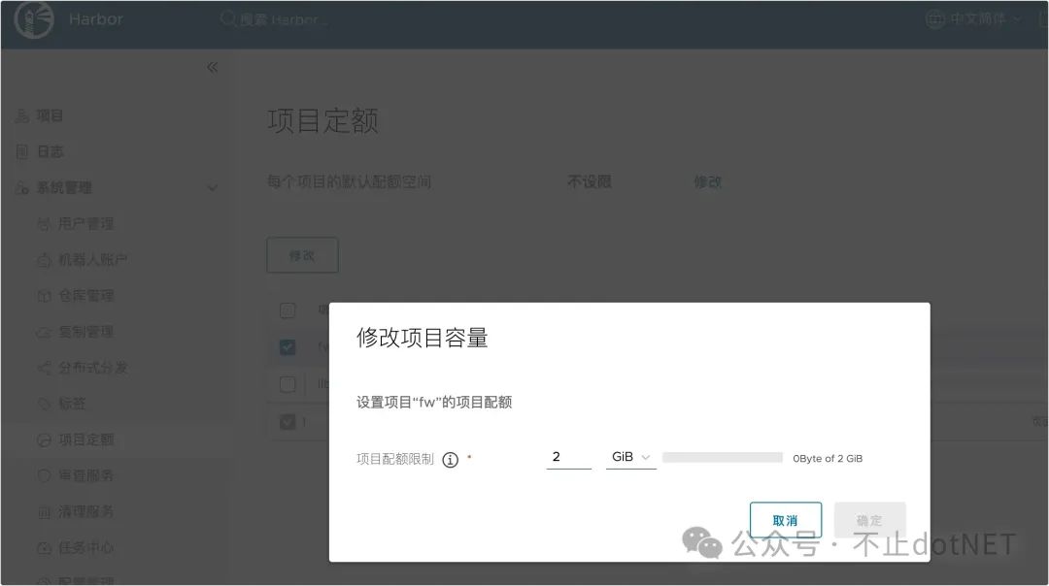Image resolution: width=1049 pixels, height=586 pixels.
Task: Click the 取消 button
Action: (785, 520)
